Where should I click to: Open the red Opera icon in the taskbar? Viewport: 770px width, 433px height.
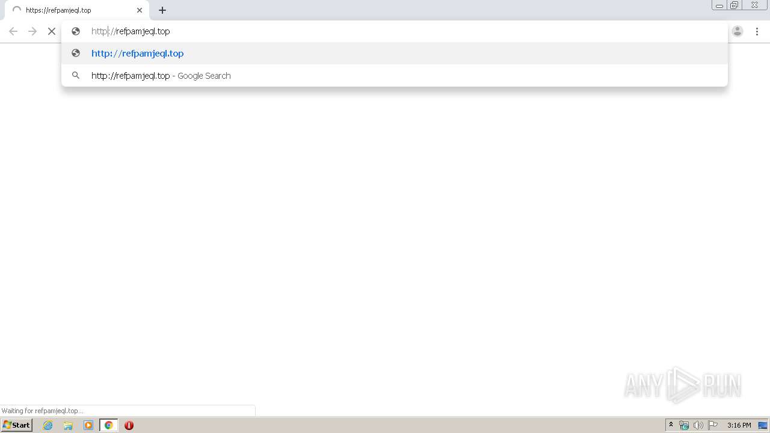coord(129,425)
